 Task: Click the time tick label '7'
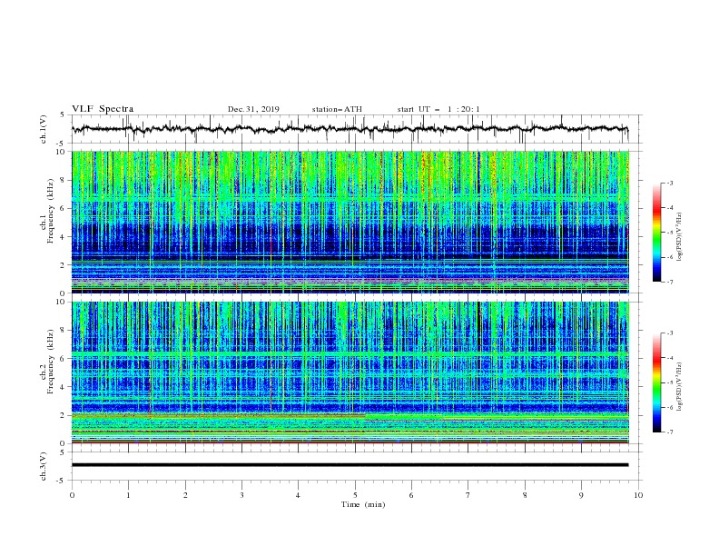468,495
